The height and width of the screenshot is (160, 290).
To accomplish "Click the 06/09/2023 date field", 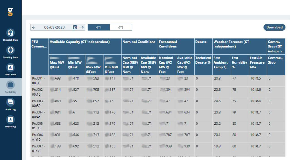I will (x=54, y=27).
